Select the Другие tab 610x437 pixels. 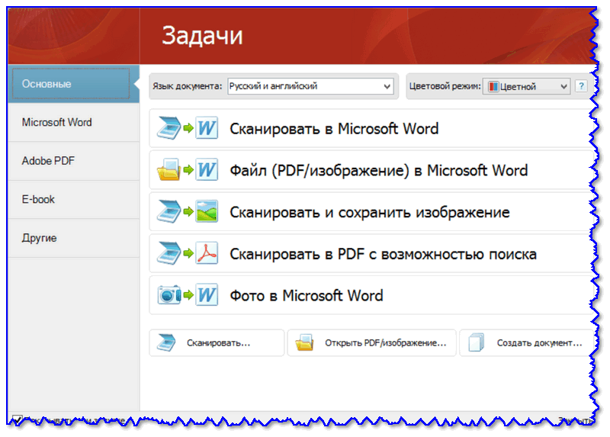click(x=73, y=238)
